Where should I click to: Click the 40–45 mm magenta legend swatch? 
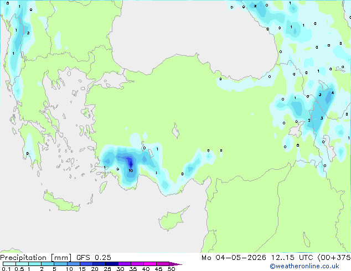coord(150,264)
